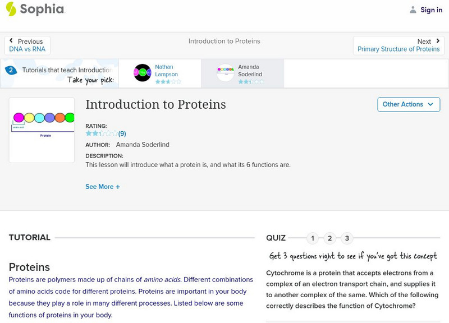The width and height of the screenshot is (449, 323).
Task: Open the Sign in link
Action: point(431,10)
